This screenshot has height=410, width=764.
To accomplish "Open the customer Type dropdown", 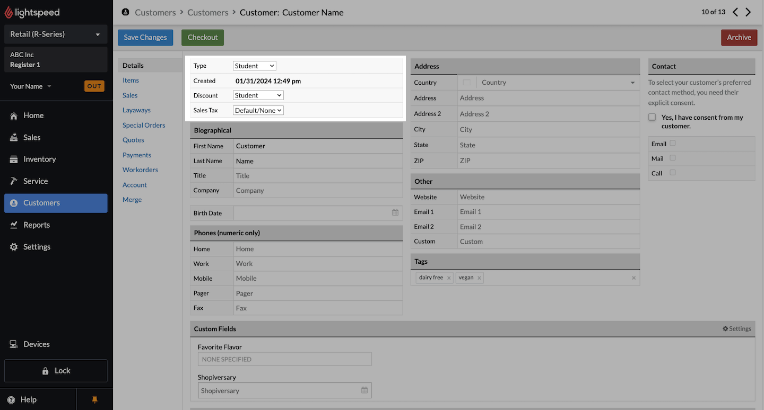I will pos(255,66).
